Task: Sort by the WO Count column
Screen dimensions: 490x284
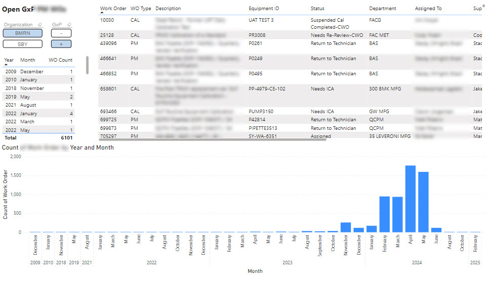Action: 60,60
